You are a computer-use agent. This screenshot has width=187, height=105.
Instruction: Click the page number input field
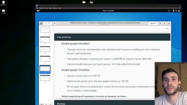point(46,24)
